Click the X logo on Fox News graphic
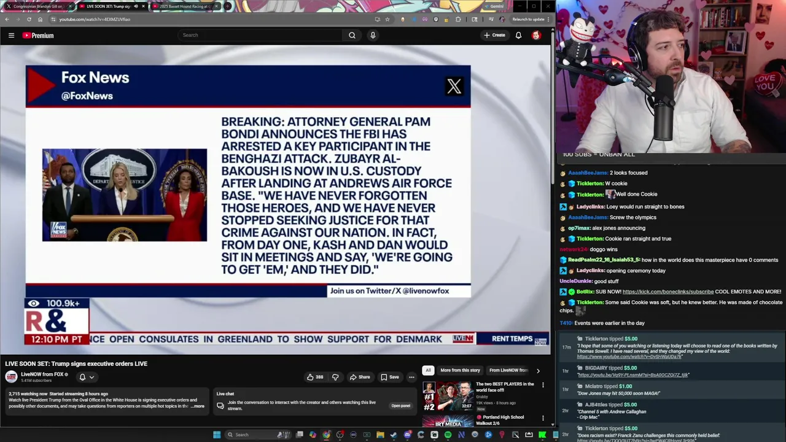 pyautogui.click(x=454, y=87)
